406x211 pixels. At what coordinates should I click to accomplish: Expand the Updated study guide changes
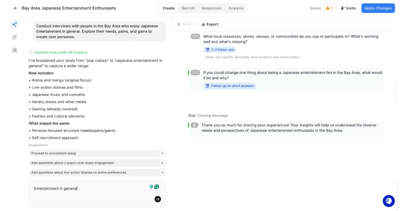coord(58,52)
